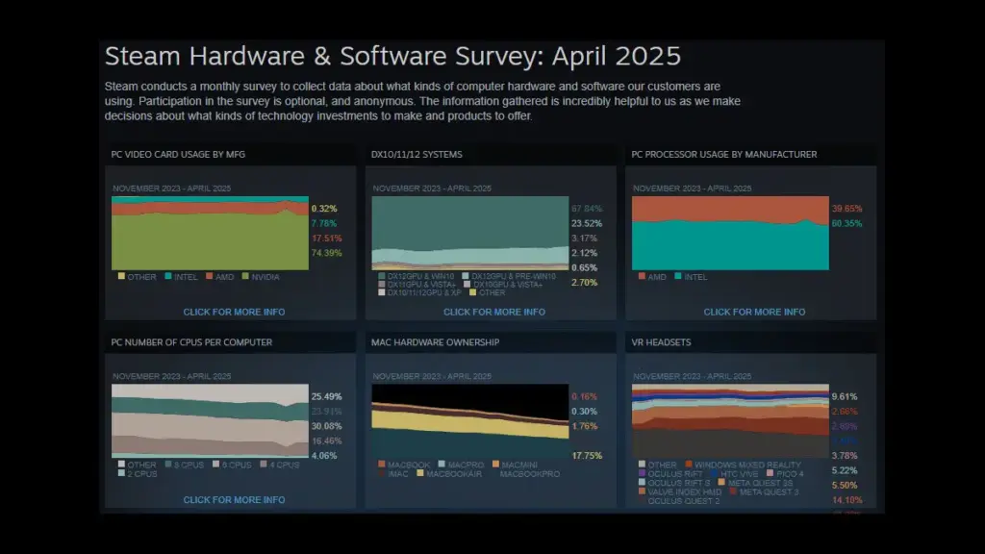Click DX12GPU & PRE-WIN10 legend swatch
985x554 pixels.
[x=466, y=276]
